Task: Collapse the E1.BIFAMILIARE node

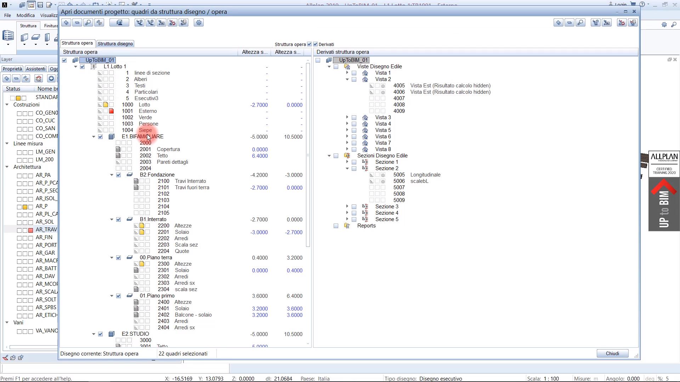Action: pos(93,137)
